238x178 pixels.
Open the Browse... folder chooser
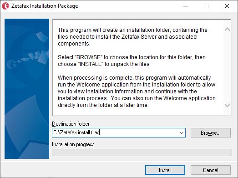click(211, 133)
